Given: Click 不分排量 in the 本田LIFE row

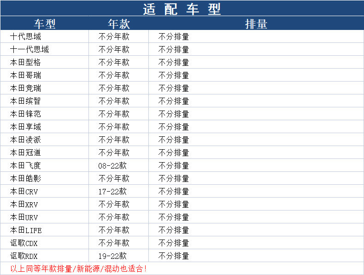Looking at the screenshot, I should 174,230.
